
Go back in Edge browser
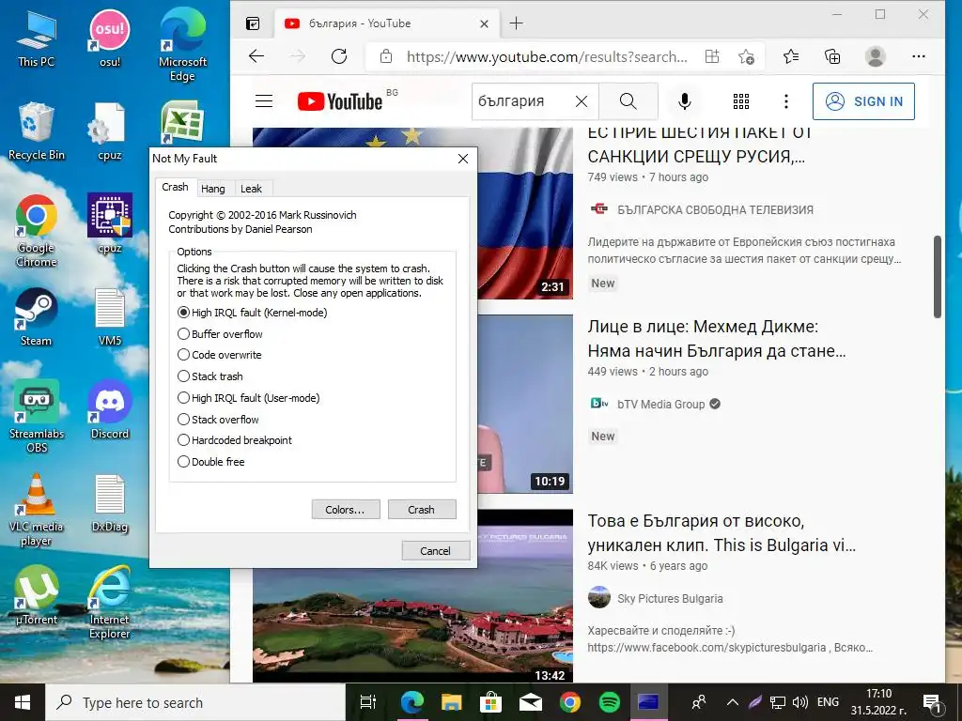[x=256, y=56]
